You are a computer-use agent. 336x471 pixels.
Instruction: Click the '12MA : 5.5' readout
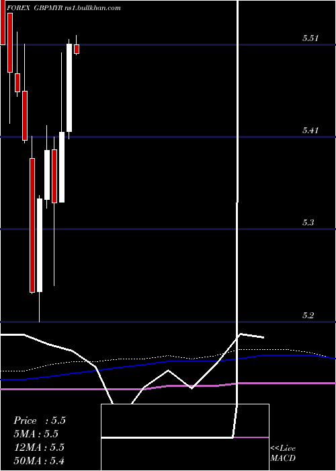tap(39, 447)
